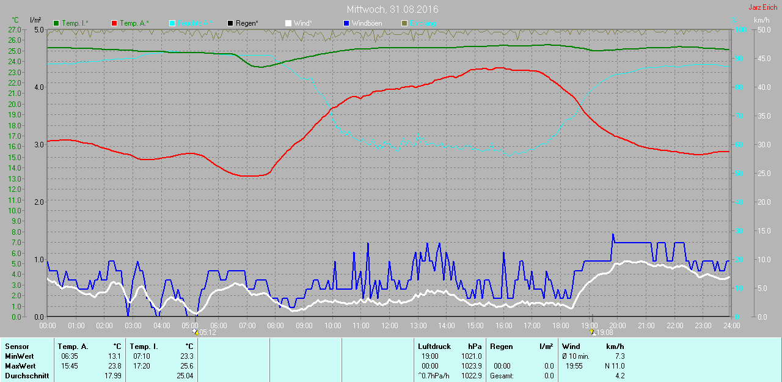Toggle the Temp. A.* series legend label
The height and width of the screenshot is (382, 782).
[134, 23]
